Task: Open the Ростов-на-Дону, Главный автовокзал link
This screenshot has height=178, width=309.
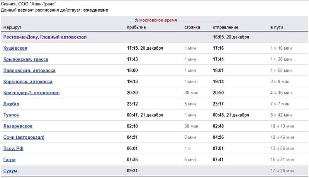Action: [x=45, y=37]
